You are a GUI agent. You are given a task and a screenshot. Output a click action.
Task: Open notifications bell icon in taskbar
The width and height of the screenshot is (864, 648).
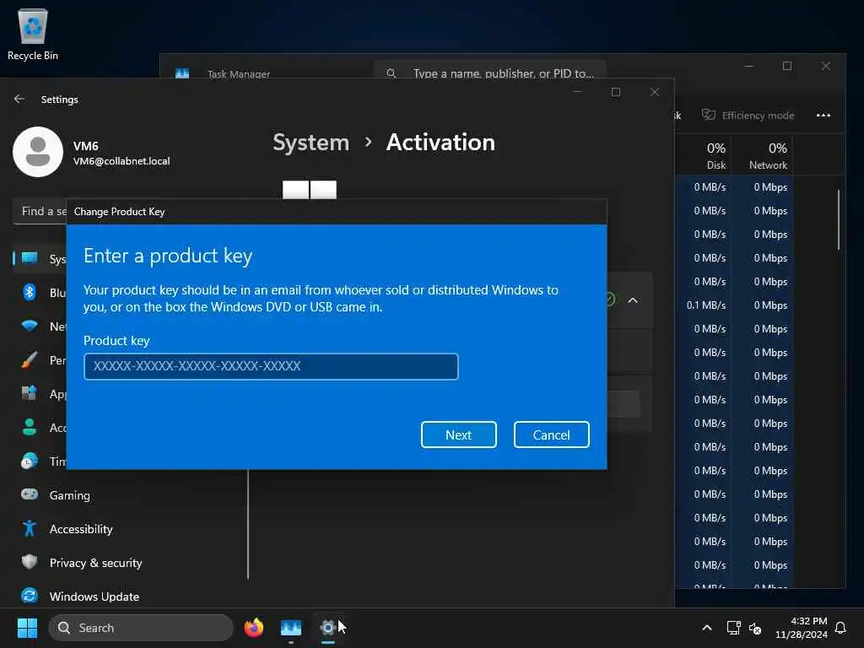(x=840, y=628)
